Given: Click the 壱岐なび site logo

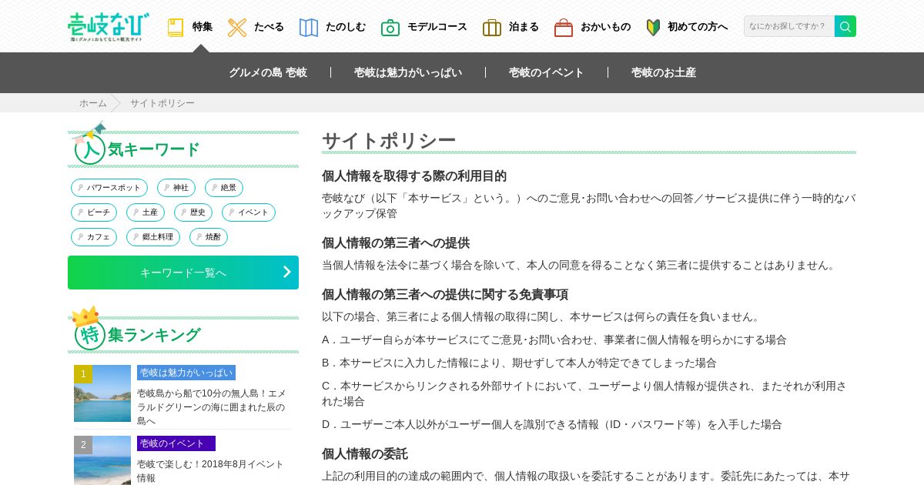Looking at the screenshot, I should [x=109, y=27].
